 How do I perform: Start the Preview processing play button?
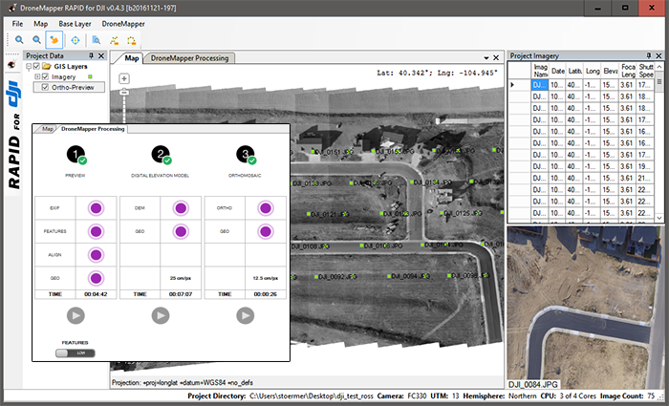pos(75,315)
